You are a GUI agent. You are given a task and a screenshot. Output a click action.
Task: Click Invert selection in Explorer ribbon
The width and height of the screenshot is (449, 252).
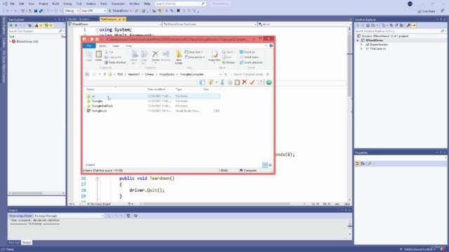251,62
